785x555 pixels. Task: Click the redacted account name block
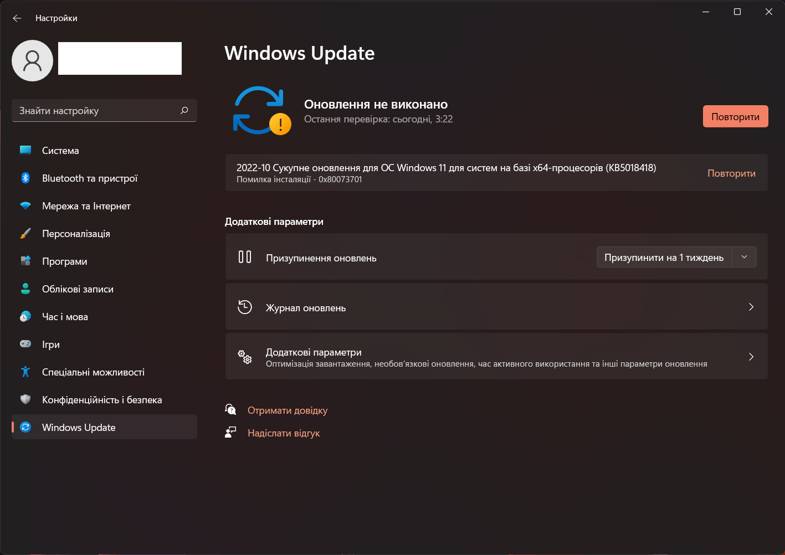(120, 58)
